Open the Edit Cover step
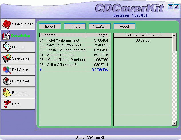 (x=18, y=70)
